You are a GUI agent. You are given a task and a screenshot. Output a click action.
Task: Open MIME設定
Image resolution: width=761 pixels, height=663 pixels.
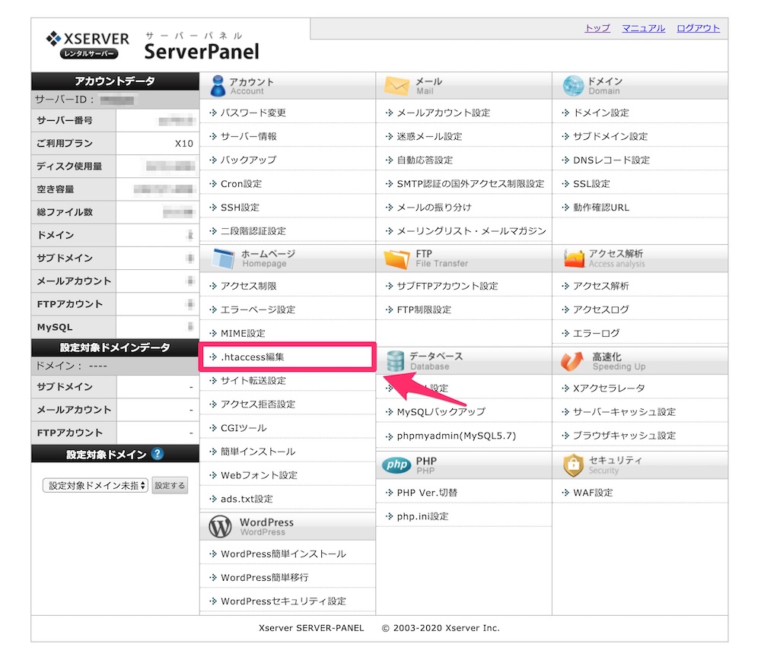click(x=243, y=333)
